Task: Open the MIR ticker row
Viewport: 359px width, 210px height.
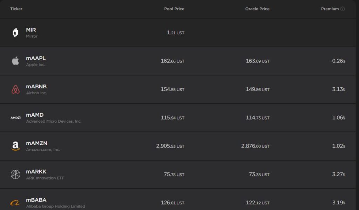Action: click(x=178, y=33)
